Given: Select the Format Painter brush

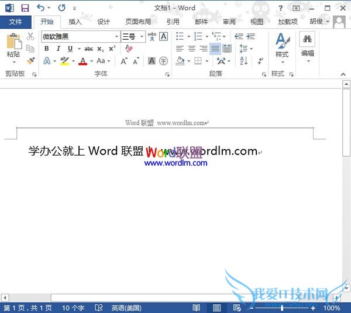Looking at the screenshot, I should click(30, 60).
